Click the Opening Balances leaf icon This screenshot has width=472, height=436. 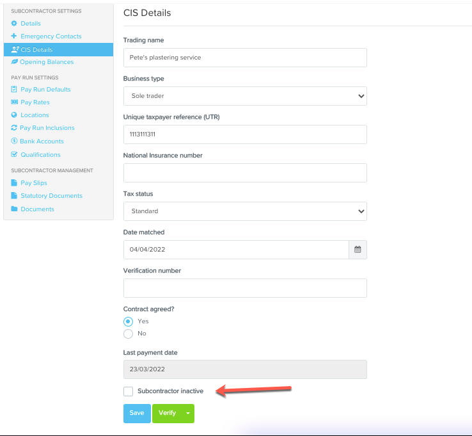[x=14, y=62]
